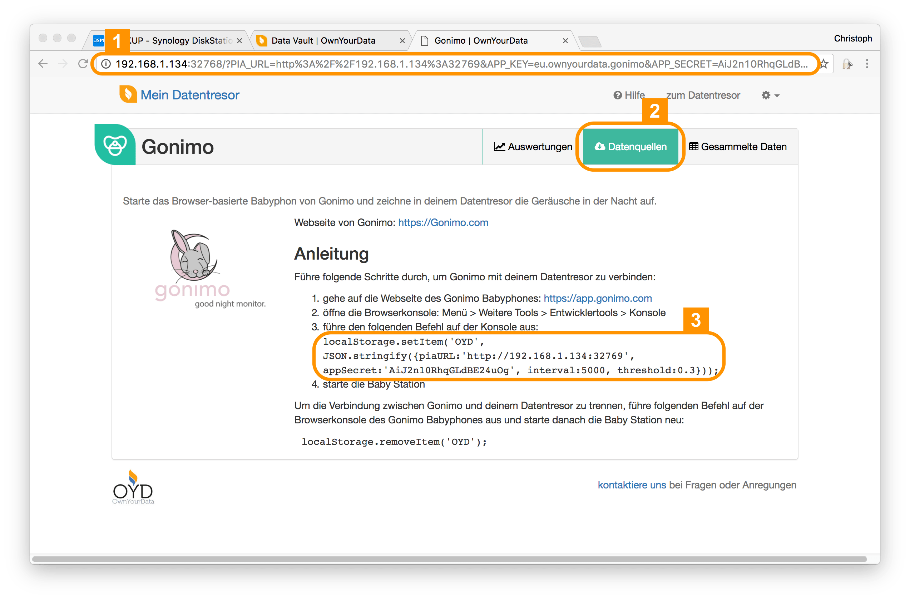
Task: Switch to the Data Vault browser tab
Action: pos(330,40)
